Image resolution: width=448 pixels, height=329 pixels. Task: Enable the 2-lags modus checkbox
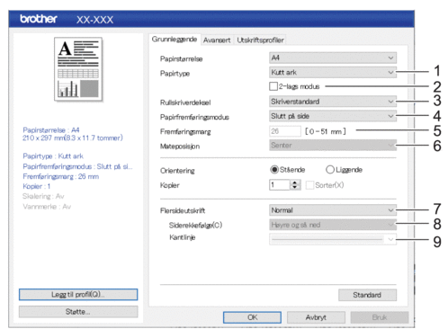(273, 86)
